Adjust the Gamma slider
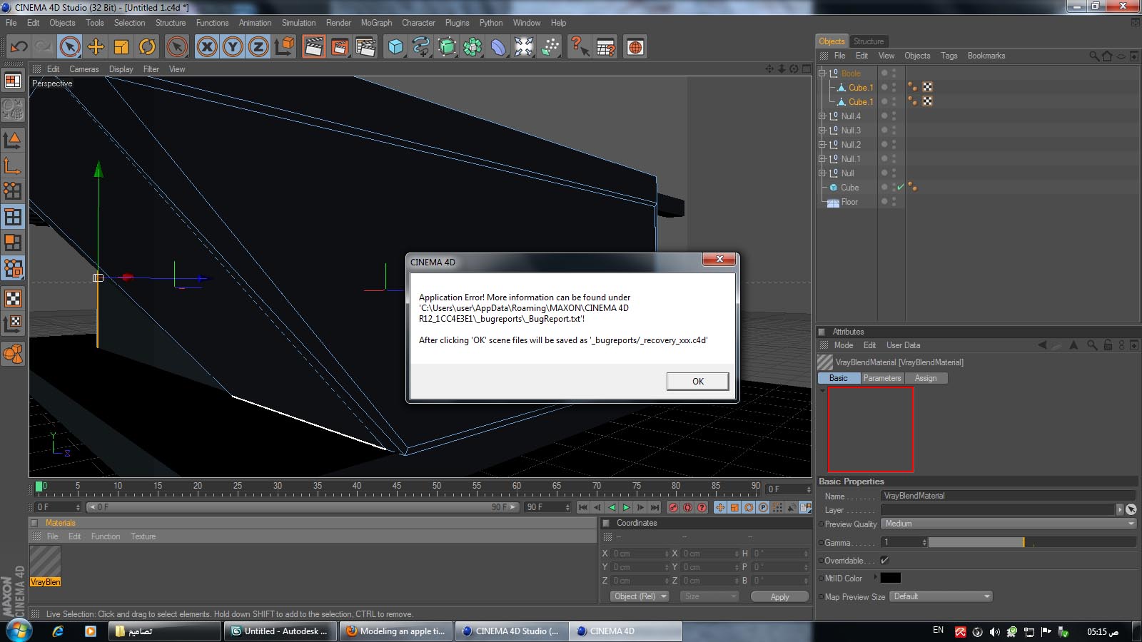 click(x=1032, y=542)
